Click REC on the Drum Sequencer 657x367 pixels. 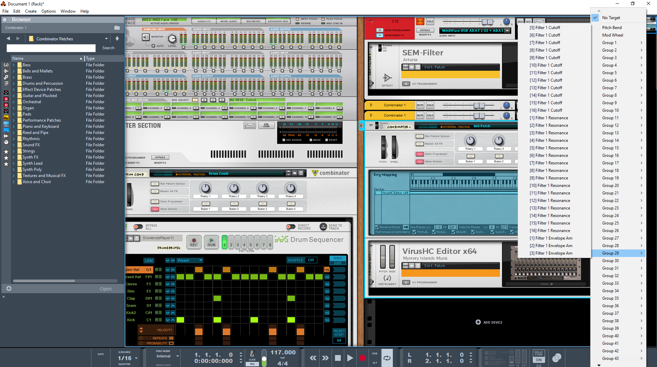pyautogui.click(x=194, y=242)
